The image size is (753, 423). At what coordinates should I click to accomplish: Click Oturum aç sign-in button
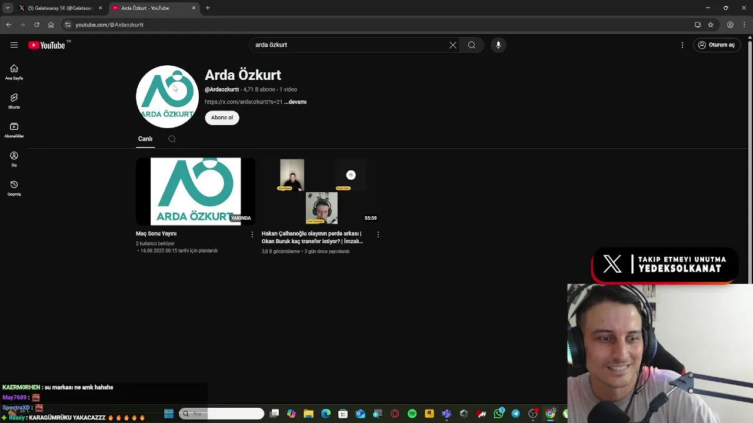pyautogui.click(x=716, y=45)
